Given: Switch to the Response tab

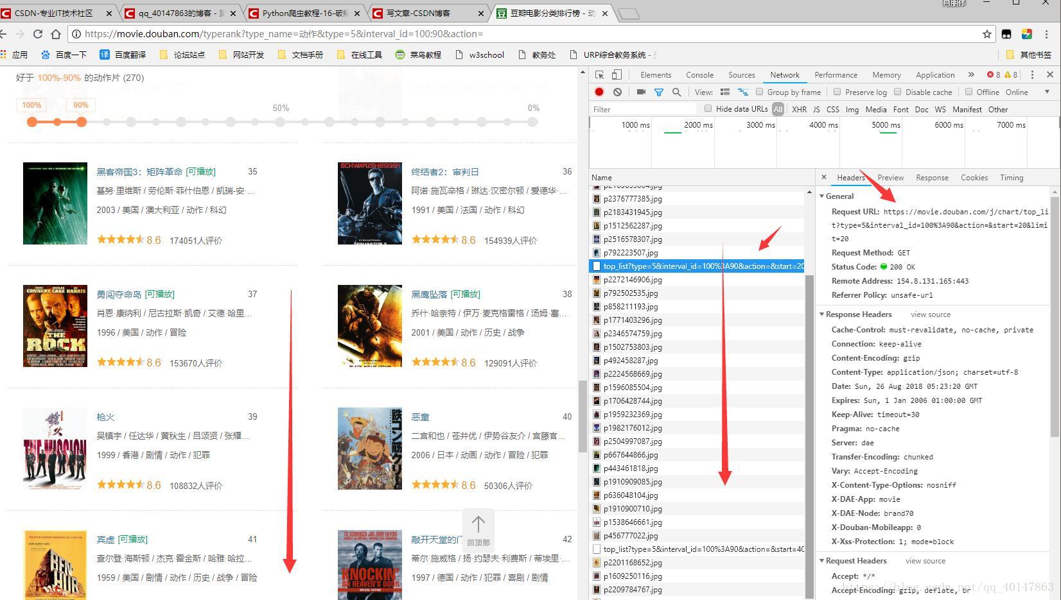Looking at the screenshot, I should [x=932, y=177].
